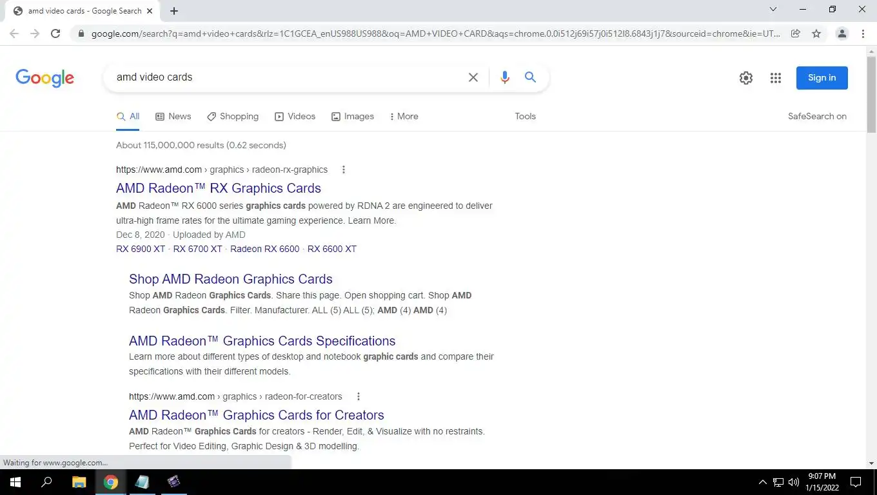
Task: Click the browser forward arrow
Action: [35, 34]
